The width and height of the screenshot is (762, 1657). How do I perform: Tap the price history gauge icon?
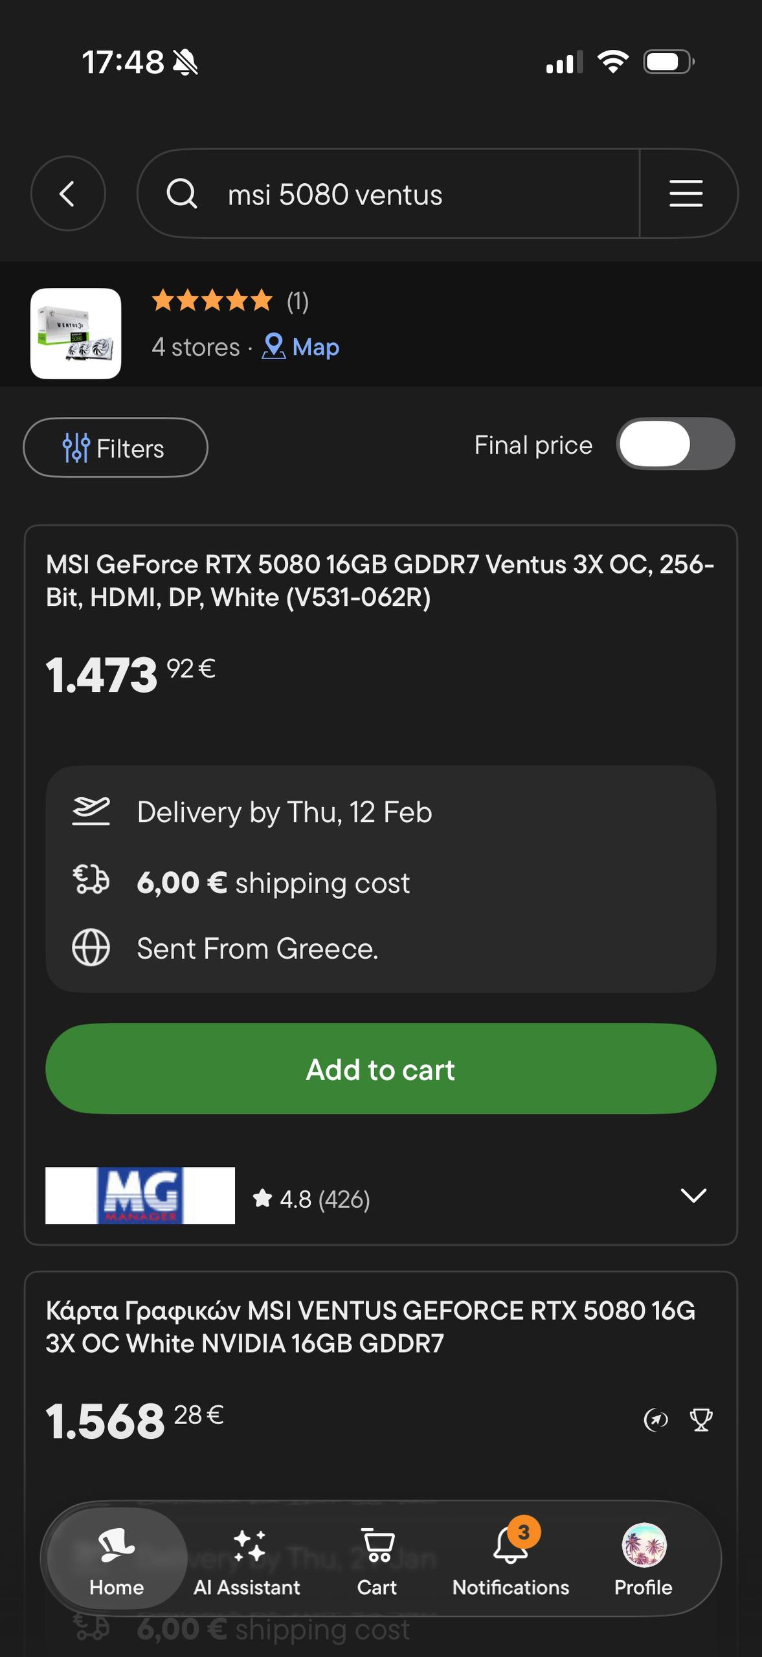[x=656, y=1420]
